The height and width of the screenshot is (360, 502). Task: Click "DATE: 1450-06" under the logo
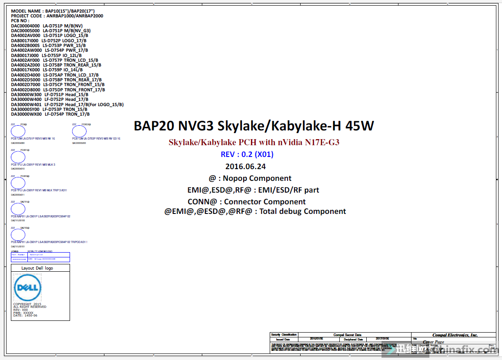[25, 316]
